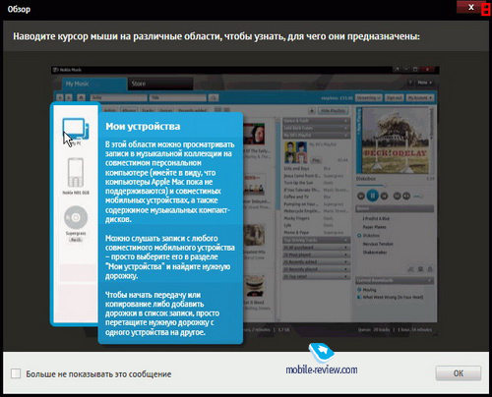
Task: Click the help question mark button
Action: coord(410,83)
